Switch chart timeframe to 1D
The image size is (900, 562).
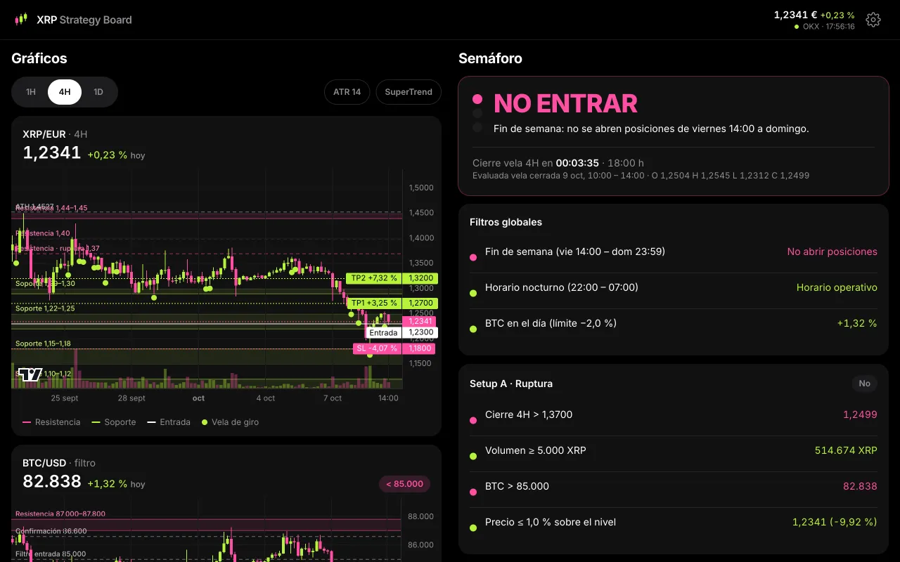(x=98, y=92)
